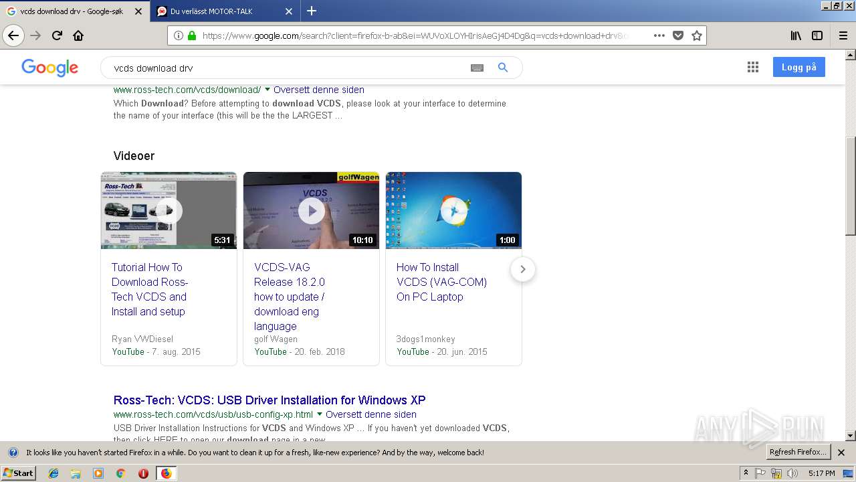The width and height of the screenshot is (856, 482).
Task: Click the Show desktop button on taskbar
Action: pyautogui.click(x=849, y=473)
